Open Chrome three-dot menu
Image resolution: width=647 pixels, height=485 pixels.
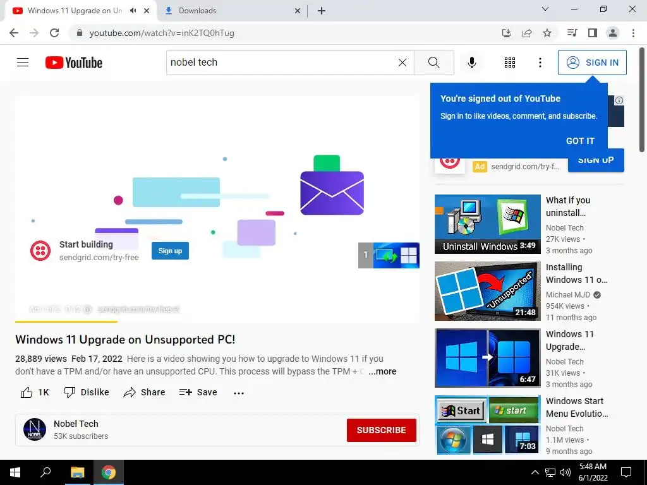click(x=633, y=33)
